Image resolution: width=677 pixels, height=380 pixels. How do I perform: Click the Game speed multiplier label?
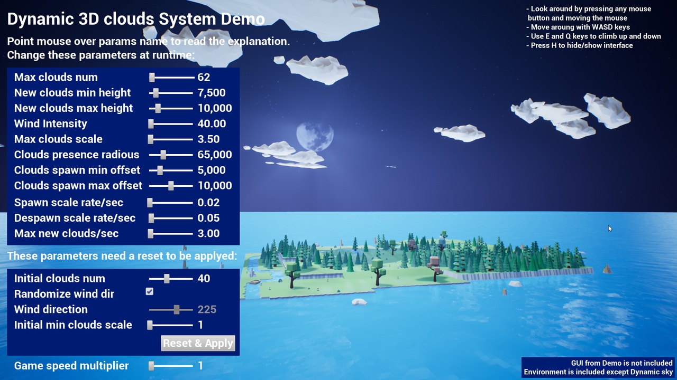tap(71, 366)
